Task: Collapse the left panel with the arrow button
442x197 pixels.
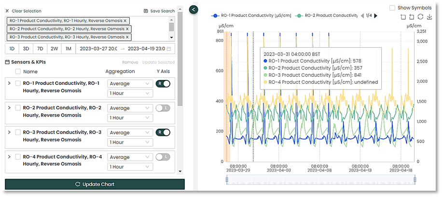Action: coord(193,9)
